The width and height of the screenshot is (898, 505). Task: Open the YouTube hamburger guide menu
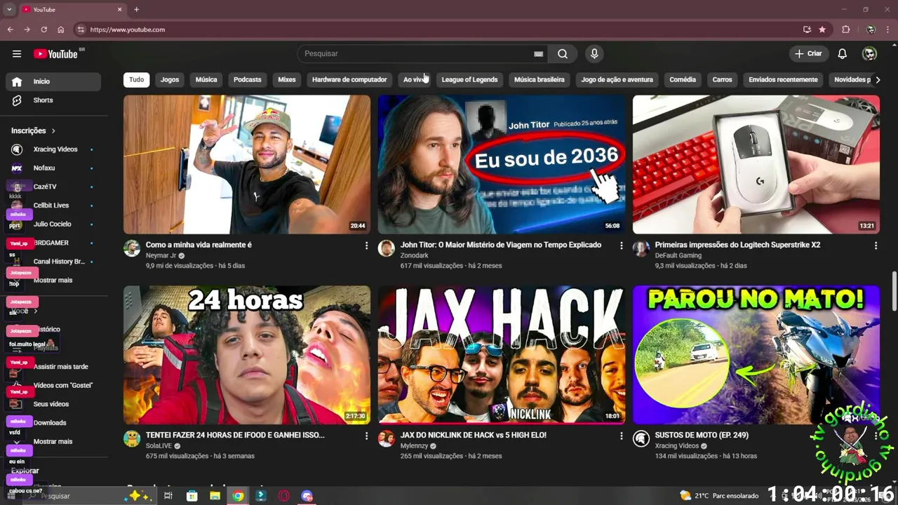click(17, 54)
